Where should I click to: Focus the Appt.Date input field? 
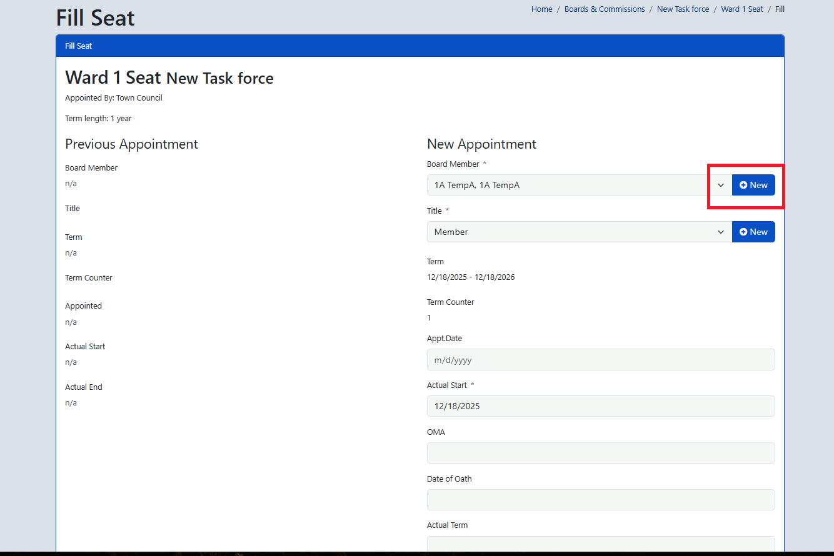pyautogui.click(x=601, y=360)
